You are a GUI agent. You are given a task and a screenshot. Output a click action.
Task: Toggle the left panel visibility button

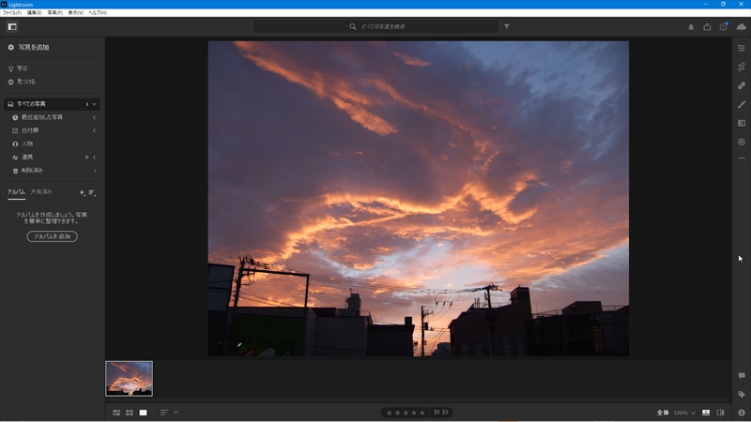[x=12, y=26]
